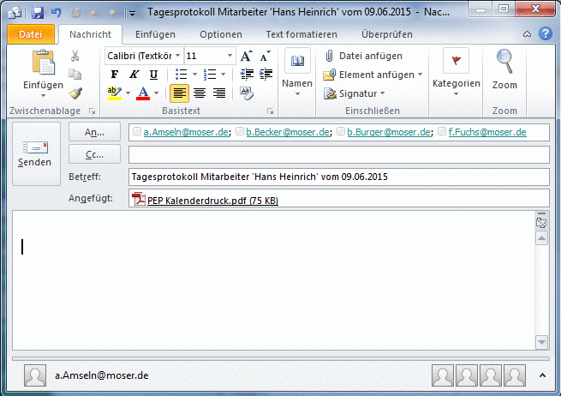The image size is (561, 396).
Task: Switch to the Einfügen ribbon tab
Action: tap(155, 34)
